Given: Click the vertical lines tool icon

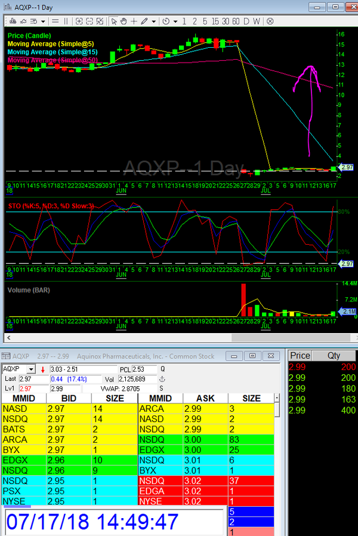Looking at the screenshot, I should (x=66, y=21).
